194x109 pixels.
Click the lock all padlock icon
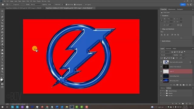[174, 58]
